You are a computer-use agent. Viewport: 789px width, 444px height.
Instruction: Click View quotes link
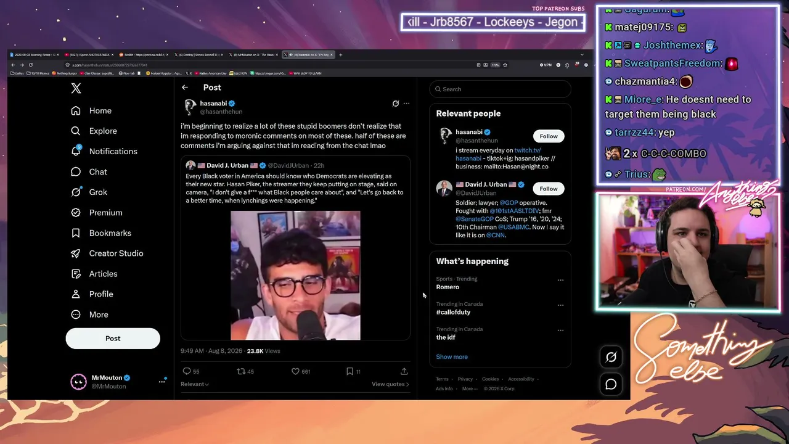390,384
